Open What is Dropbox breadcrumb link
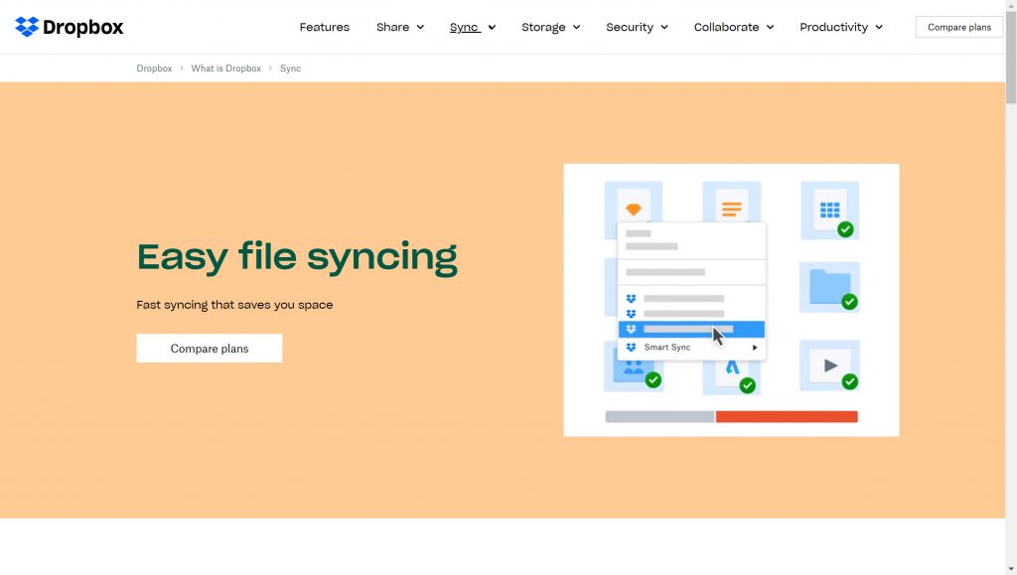The image size is (1017, 575). (x=225, y=69)
